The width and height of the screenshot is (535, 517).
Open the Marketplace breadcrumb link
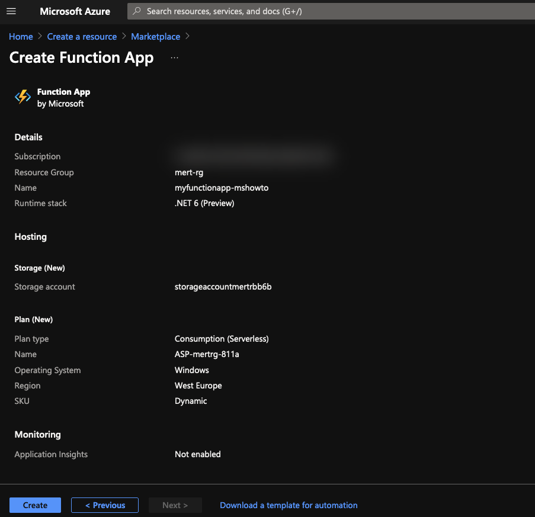point(156,37)
